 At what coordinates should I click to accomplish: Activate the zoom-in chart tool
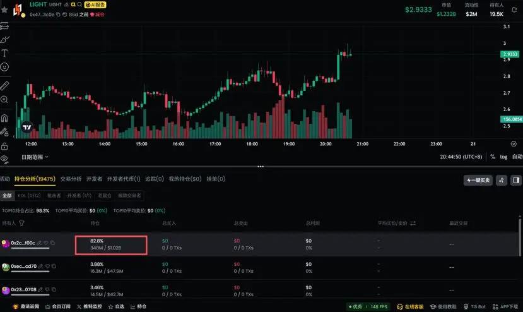[x=4, y=99]
